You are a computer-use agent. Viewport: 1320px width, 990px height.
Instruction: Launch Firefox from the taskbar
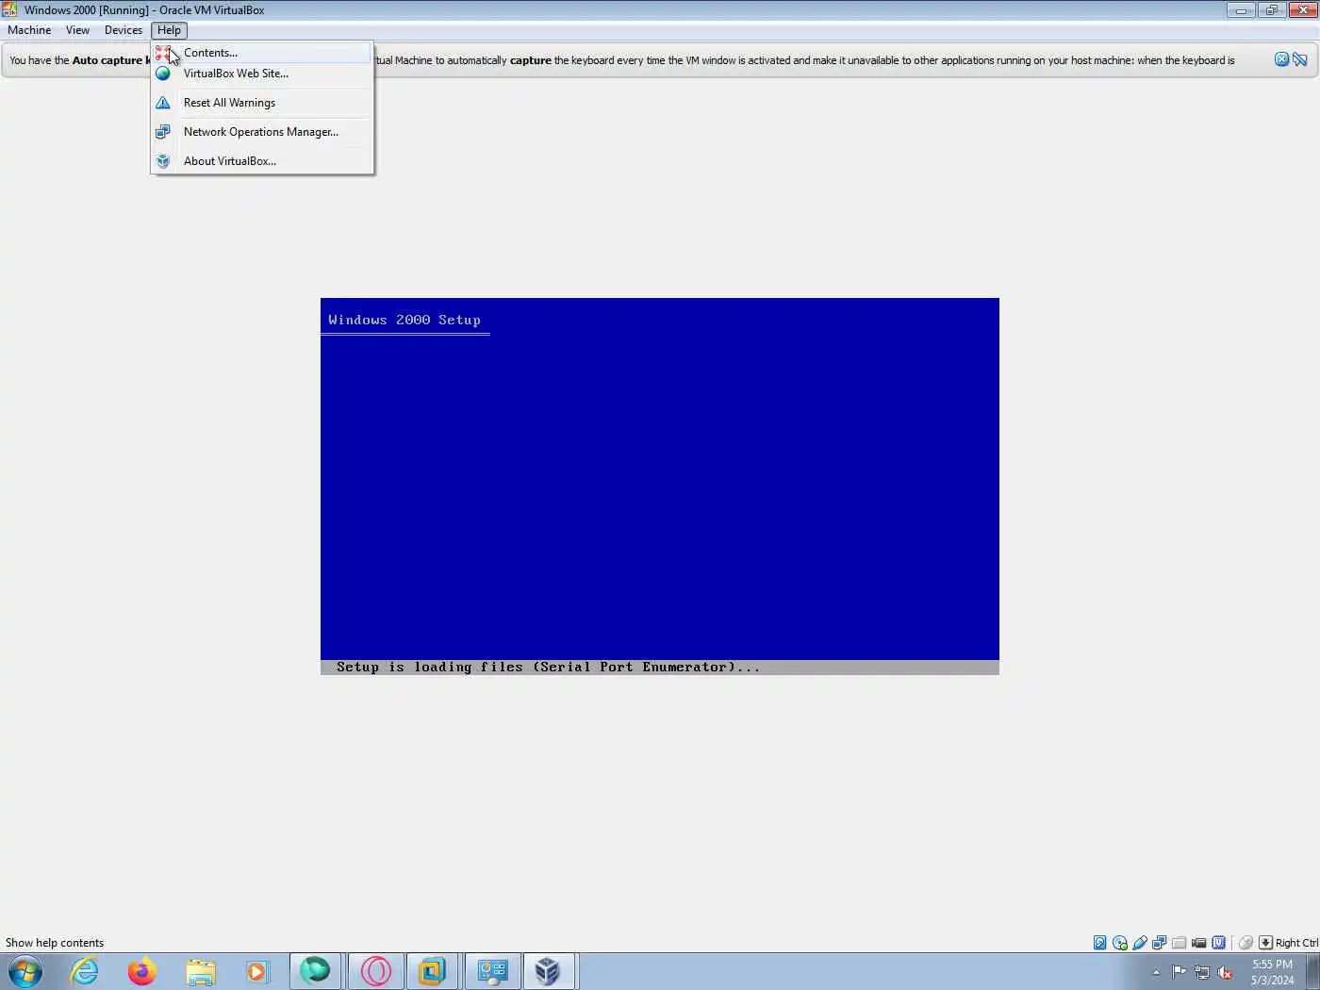[142, 971]
